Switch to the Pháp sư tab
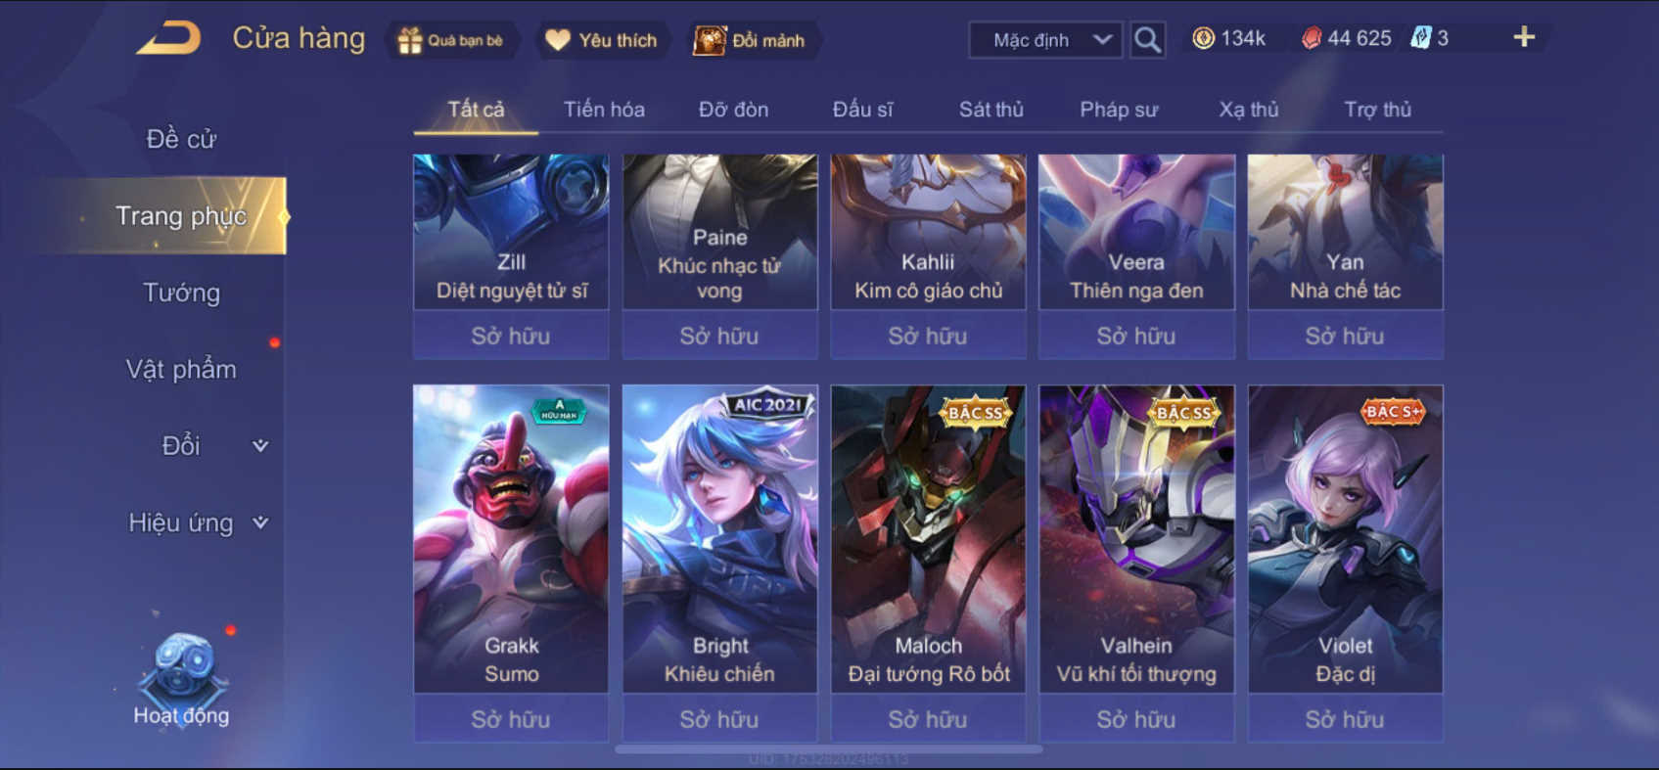Screen dimensions: 1659x770 (1119, 110)
